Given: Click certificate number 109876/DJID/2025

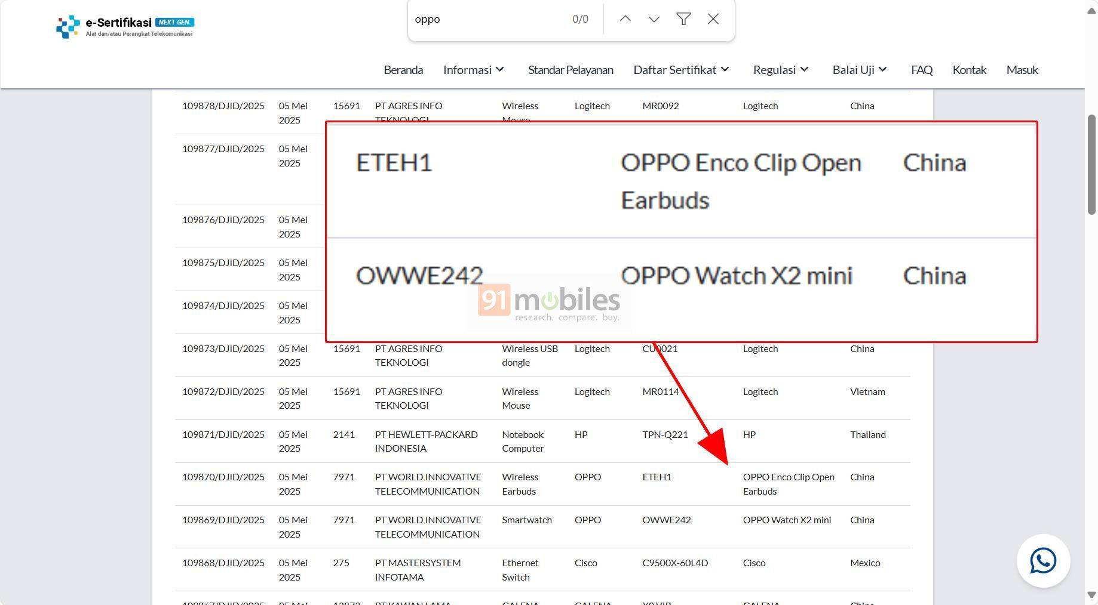Looking at the screenshot, I should point(223,220).
